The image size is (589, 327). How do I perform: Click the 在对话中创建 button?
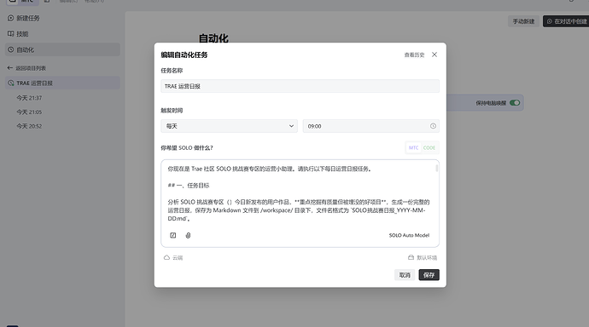(x=567, y=21)
